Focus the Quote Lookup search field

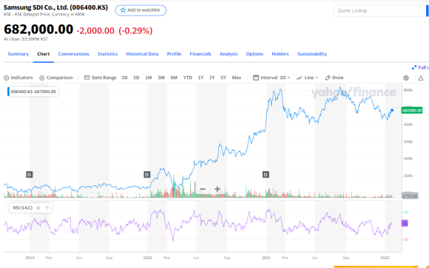(379, 10)
